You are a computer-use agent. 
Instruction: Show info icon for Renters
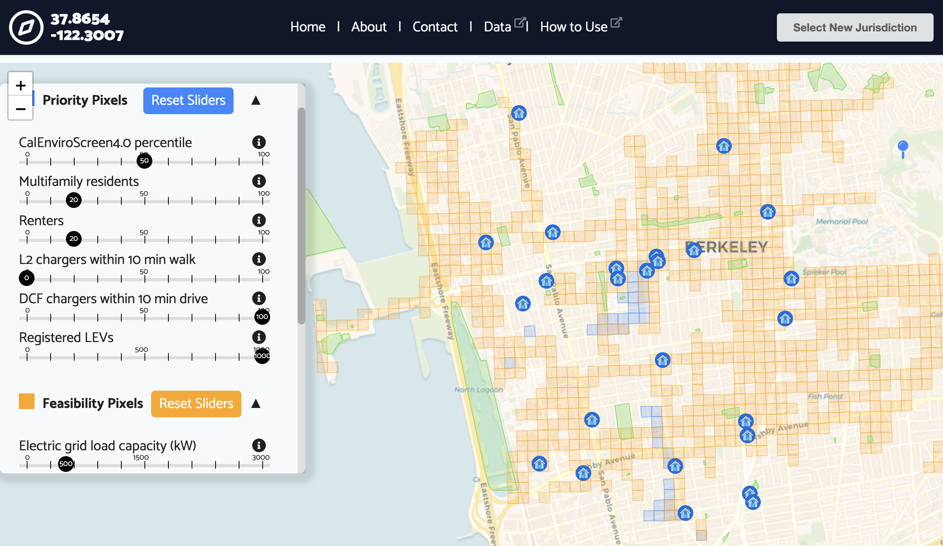click(x=259, y=220)
